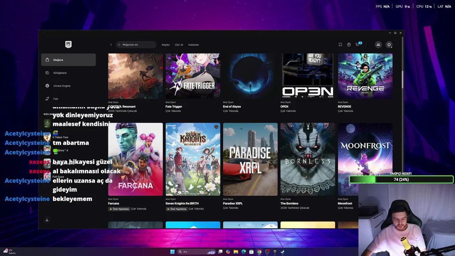Open The Bornless cover art
The height and width of the screenshot is (256, 455).
pos(308,159)
